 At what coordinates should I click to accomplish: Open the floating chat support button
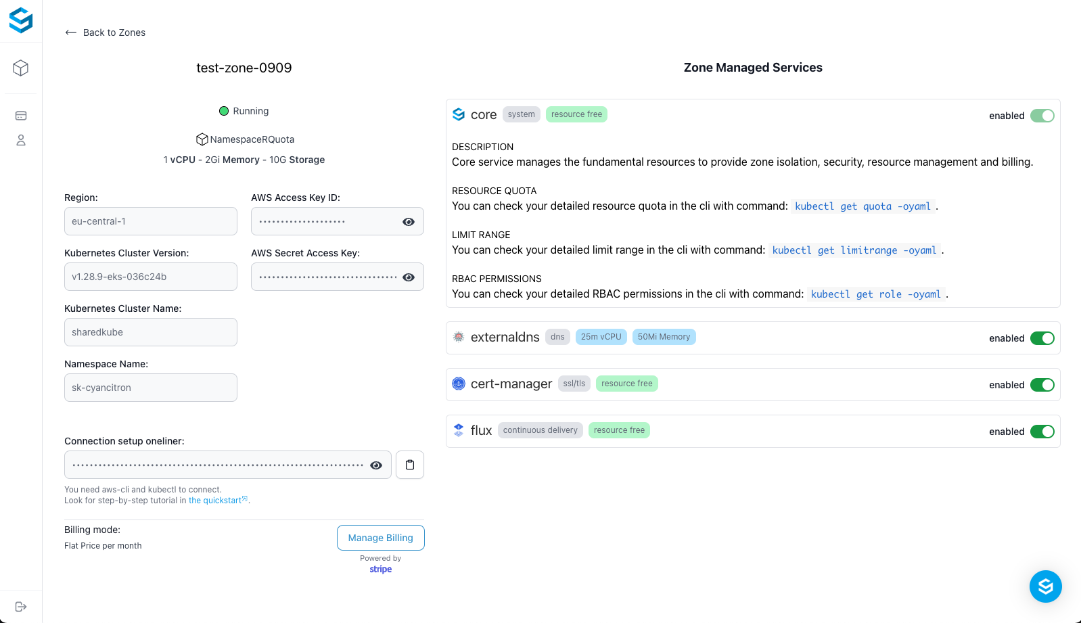[x=1045, y=586]
